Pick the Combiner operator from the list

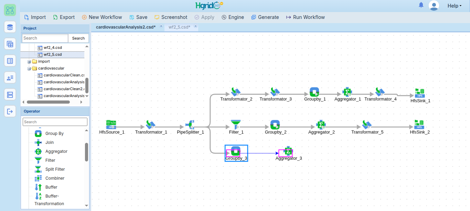[55, 178]
